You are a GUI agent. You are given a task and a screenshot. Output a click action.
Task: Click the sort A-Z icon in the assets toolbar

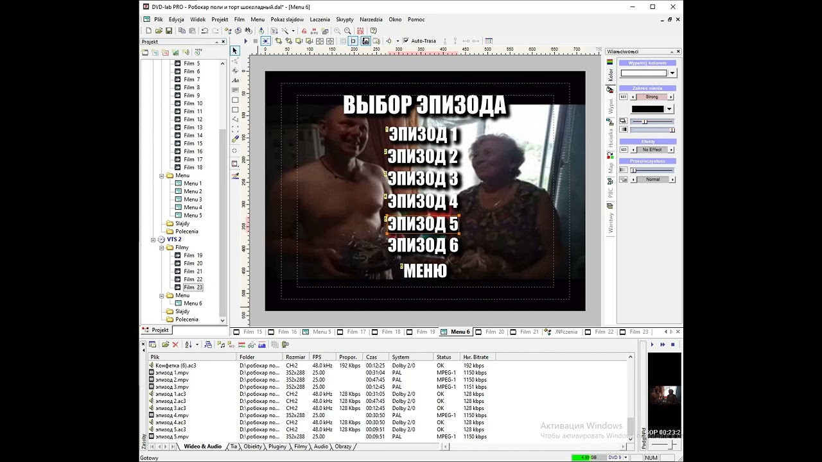[189, 345]
